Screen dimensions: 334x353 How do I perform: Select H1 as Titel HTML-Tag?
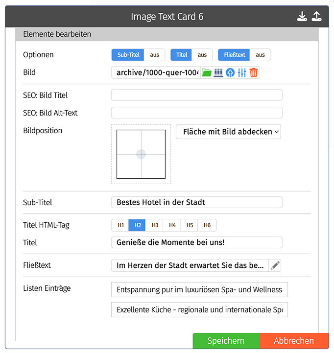coord(120,225)
